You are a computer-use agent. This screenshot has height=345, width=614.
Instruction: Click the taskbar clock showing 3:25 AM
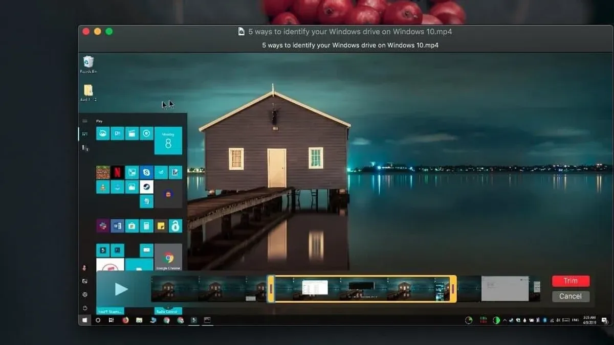pyautogui.click(x=590, y=320)
